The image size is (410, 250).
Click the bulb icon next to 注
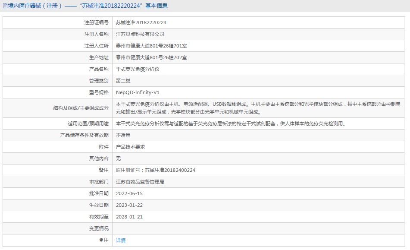pyautogui.click(x=101, y=240)
